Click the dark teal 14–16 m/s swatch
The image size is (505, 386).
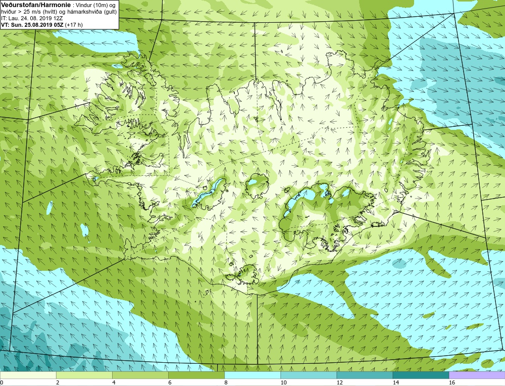[x=420, y=375]
